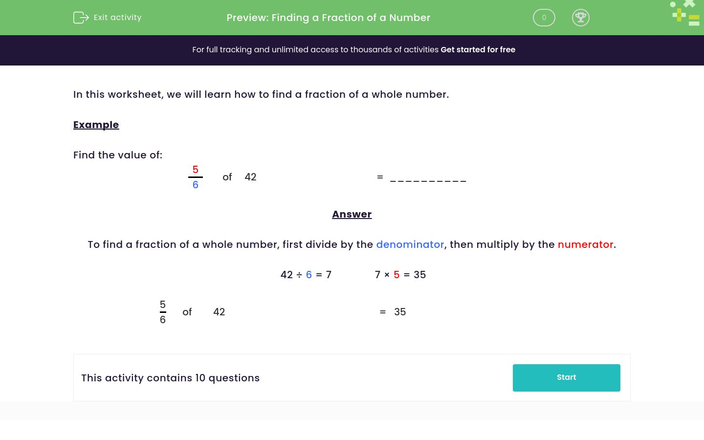Image resolution: width=704 pixels, height=440 pixels.
Task: Click the underlined Example heading
Action: coord(96,125)
